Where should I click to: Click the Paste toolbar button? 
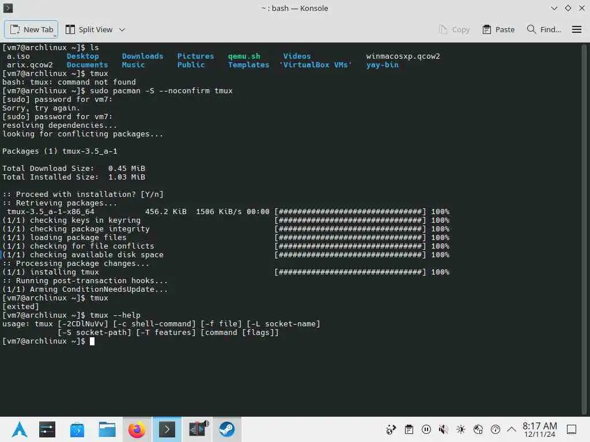498,29
